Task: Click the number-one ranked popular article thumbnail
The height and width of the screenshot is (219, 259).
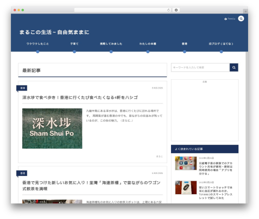Action: 186,163
